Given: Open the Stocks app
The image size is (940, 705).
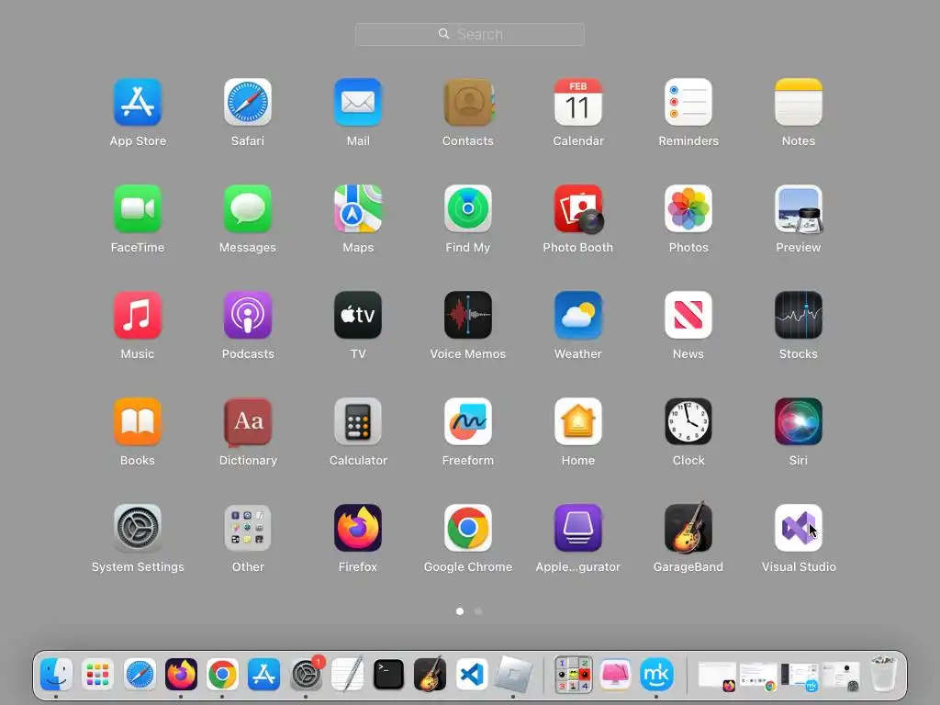Looking at the screenshot, I should 799,316.
